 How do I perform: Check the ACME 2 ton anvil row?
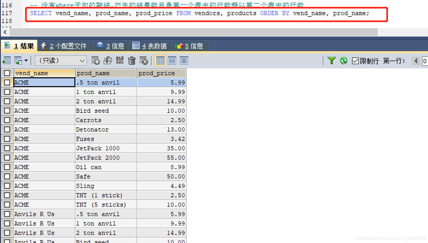pos(7,101)
